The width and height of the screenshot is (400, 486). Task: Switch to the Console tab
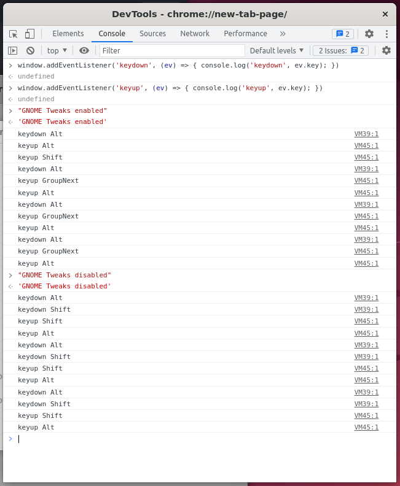point(112,34)
